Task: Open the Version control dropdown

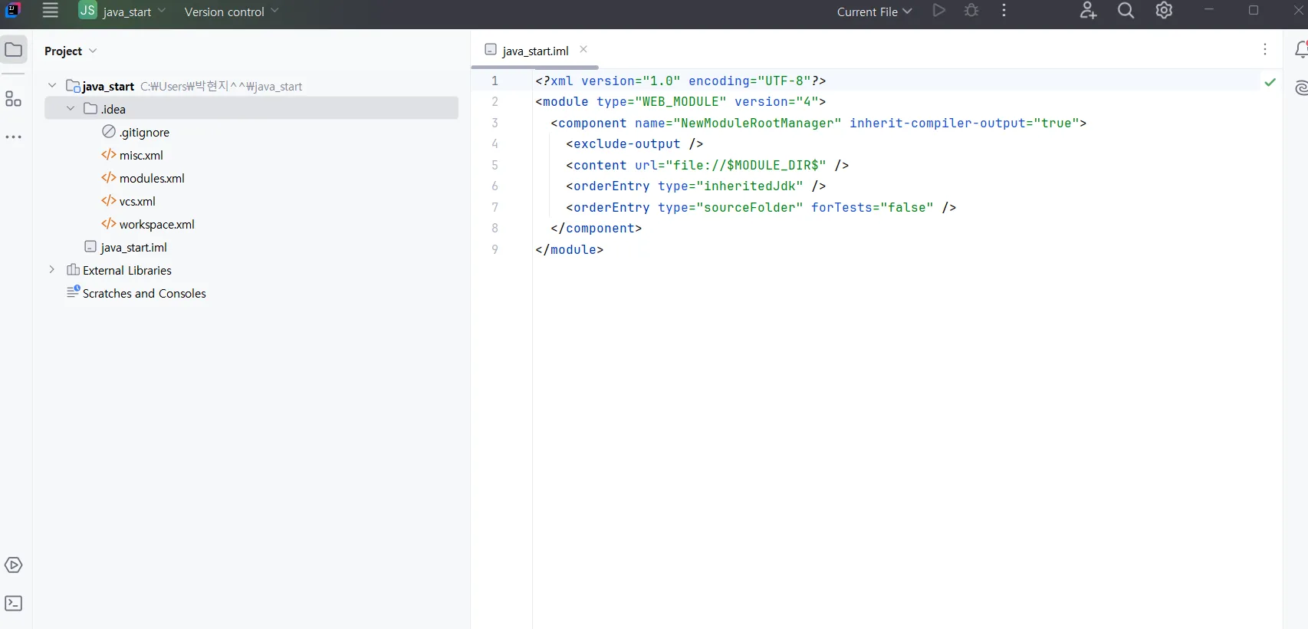Action: click(x=232, y=12)
